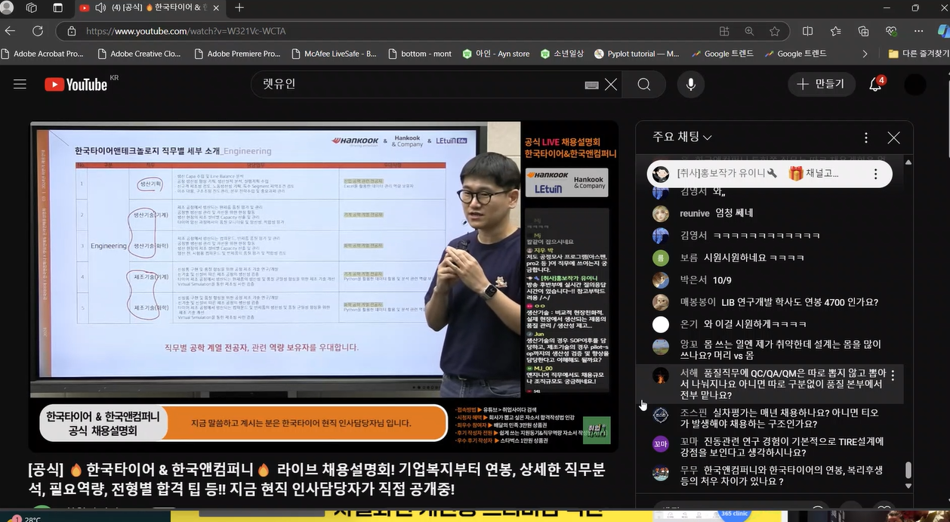Start voice search with the microphone

(690, 85)
